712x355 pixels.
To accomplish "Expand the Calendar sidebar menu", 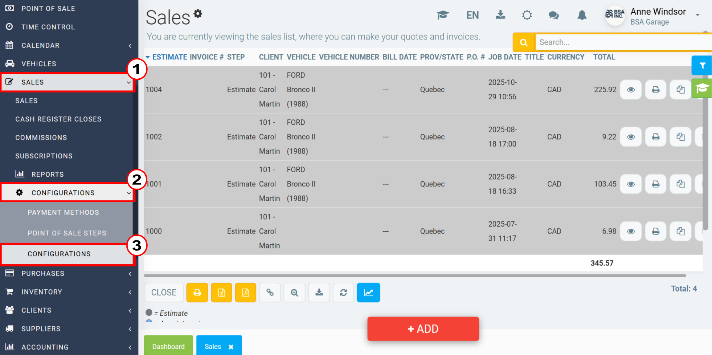I will coord(69,45).
